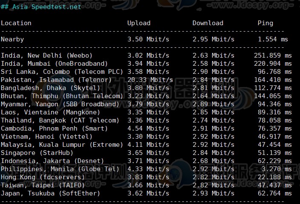
Task: Click the Jakarta download 2.68 Mbit/s
Action: click(x=213, y=161)
